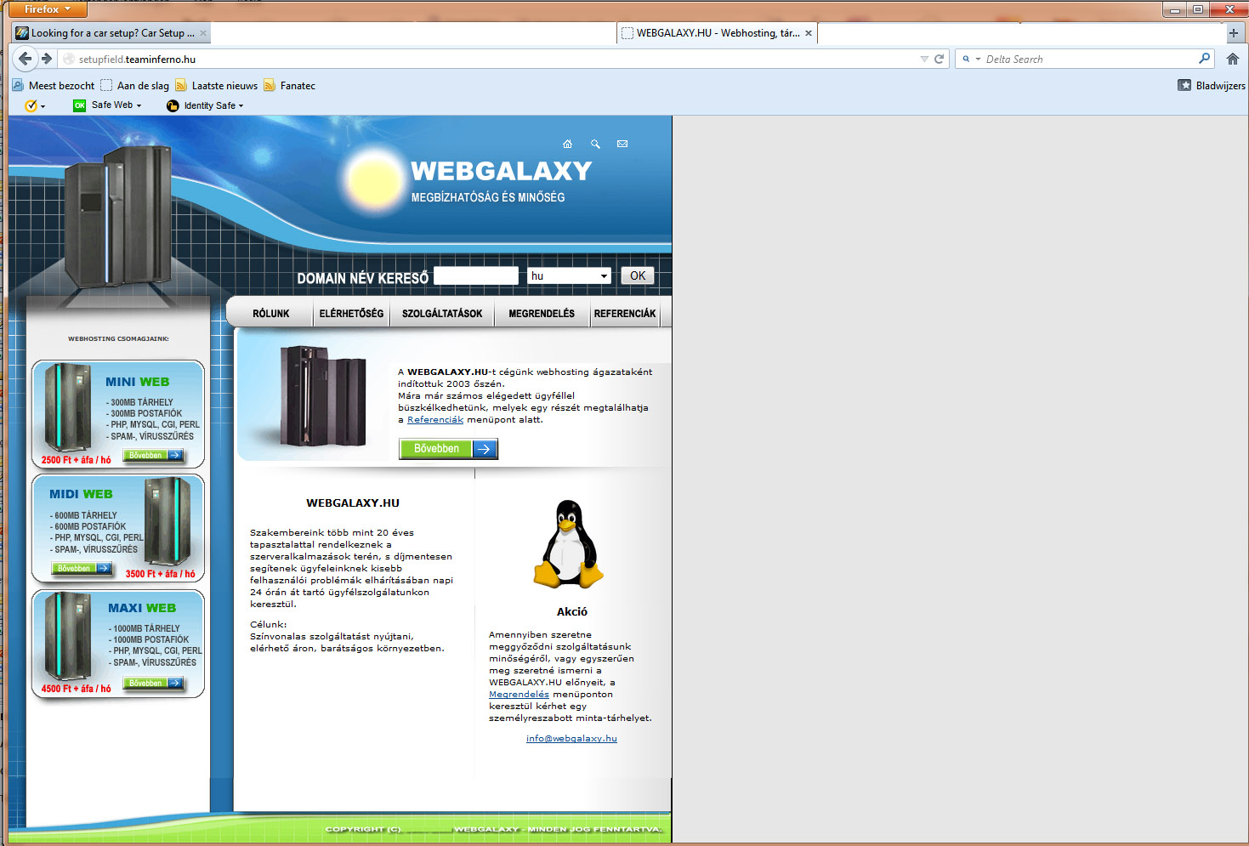Go forward using the browser forward arrow
The width and height of the screenshot is (1249, 846).
tap(47, 59)
